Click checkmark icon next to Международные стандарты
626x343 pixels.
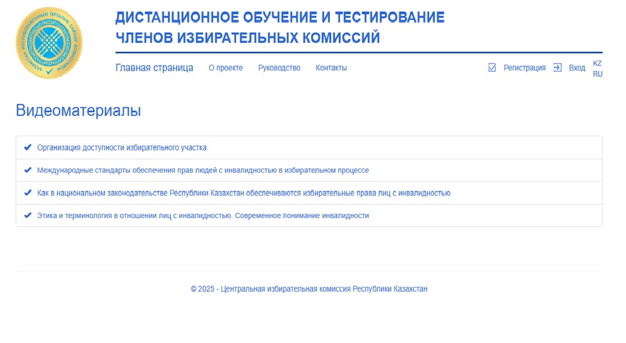click(28, 170)
